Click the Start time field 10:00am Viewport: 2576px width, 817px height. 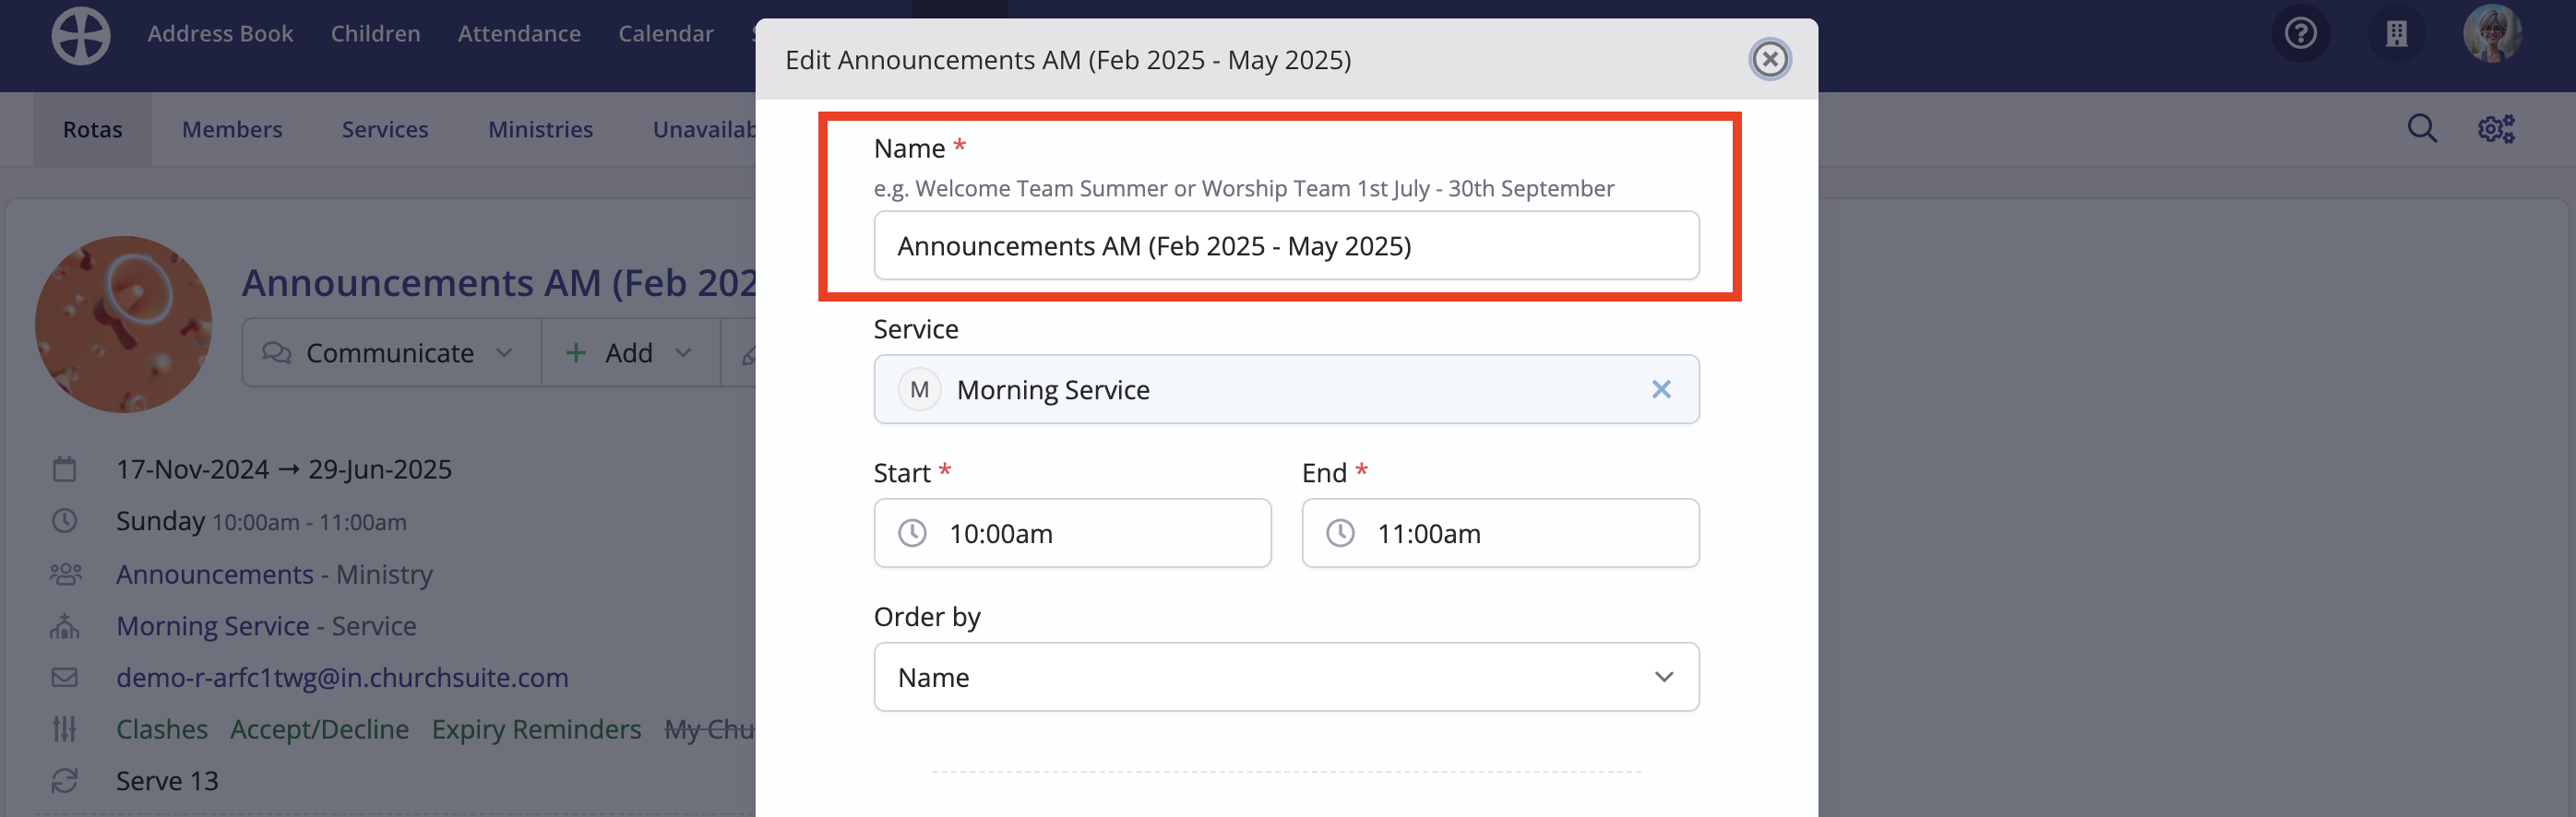pos(1072,533)
